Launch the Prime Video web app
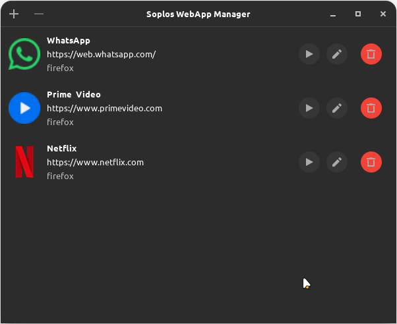The height and width of the screenshot is (324, 397). point(309,108)
